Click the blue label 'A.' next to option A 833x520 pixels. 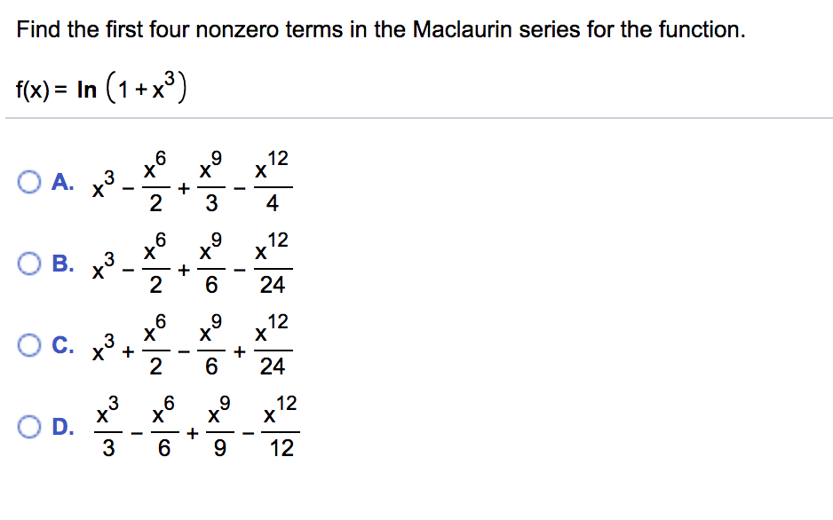[x=59, y=183]
